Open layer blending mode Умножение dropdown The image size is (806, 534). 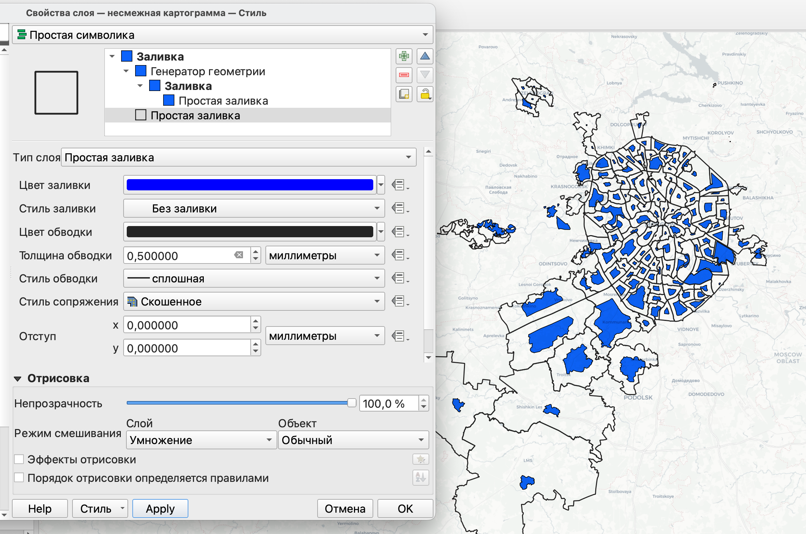point(201,440)
